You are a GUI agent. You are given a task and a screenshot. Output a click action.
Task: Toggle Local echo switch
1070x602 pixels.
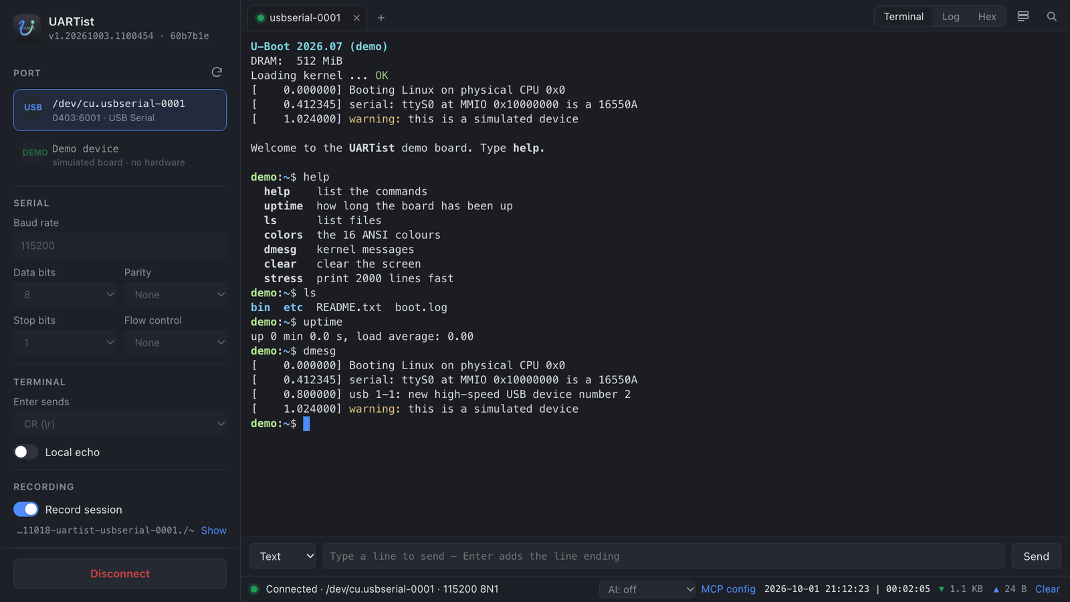[x=26, y=452]
